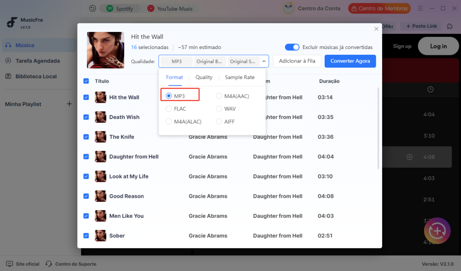Uncheck the Men Like You checkbox
This screenshot has height=271, width=461.
click(86, 216)
